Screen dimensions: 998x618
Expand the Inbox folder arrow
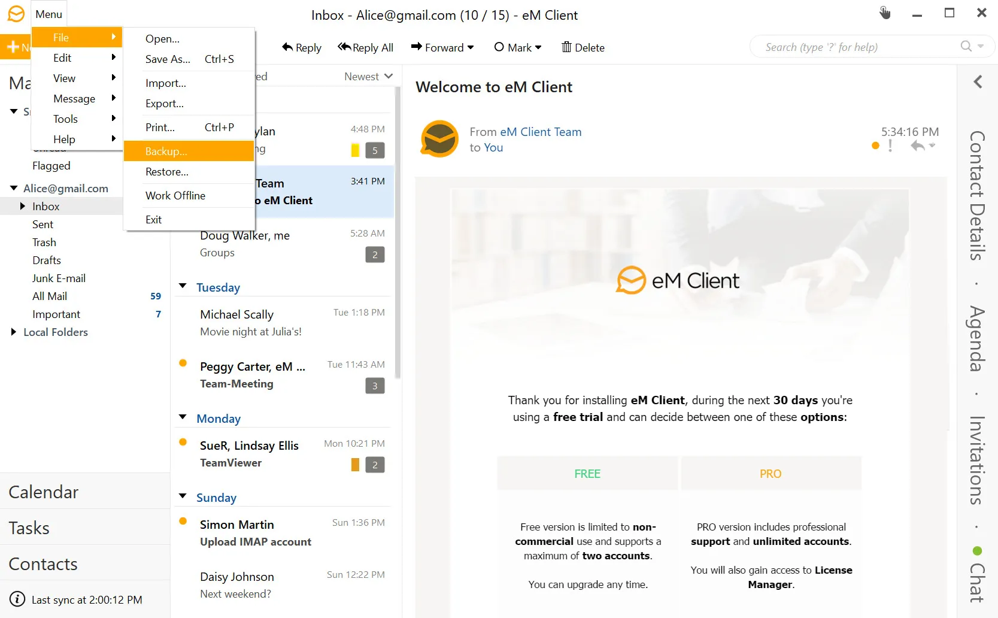tap(23, 206)
